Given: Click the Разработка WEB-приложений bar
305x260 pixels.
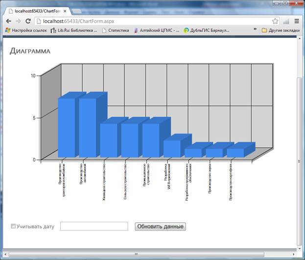Looking at the screenshot, I should [172, 149].
